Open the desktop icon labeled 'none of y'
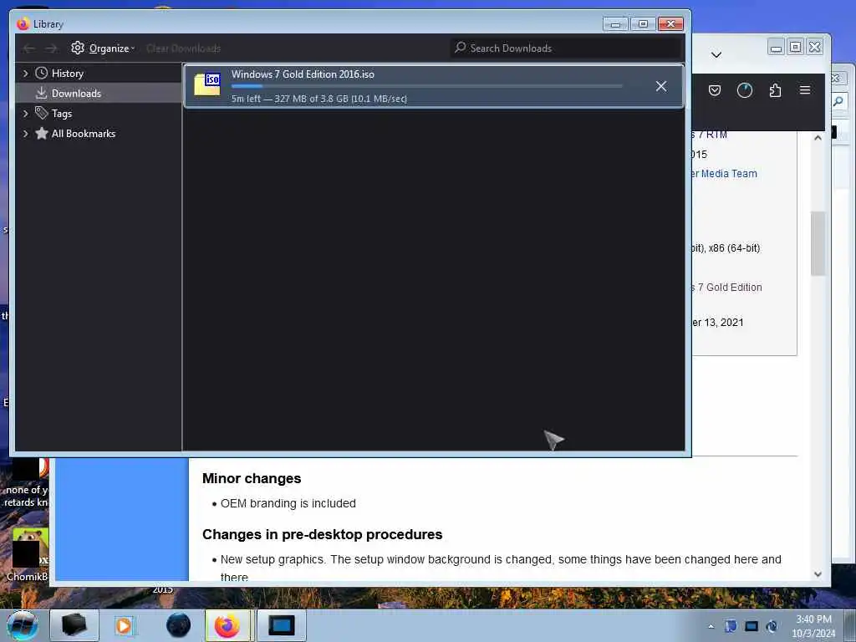The image size is (856, 642). (28, 484)
